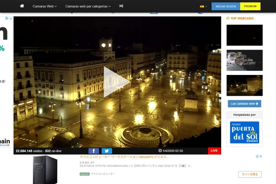Close the bottom banner ad
This screenshot has height=184, width=276.
click(x=261, y=156)
